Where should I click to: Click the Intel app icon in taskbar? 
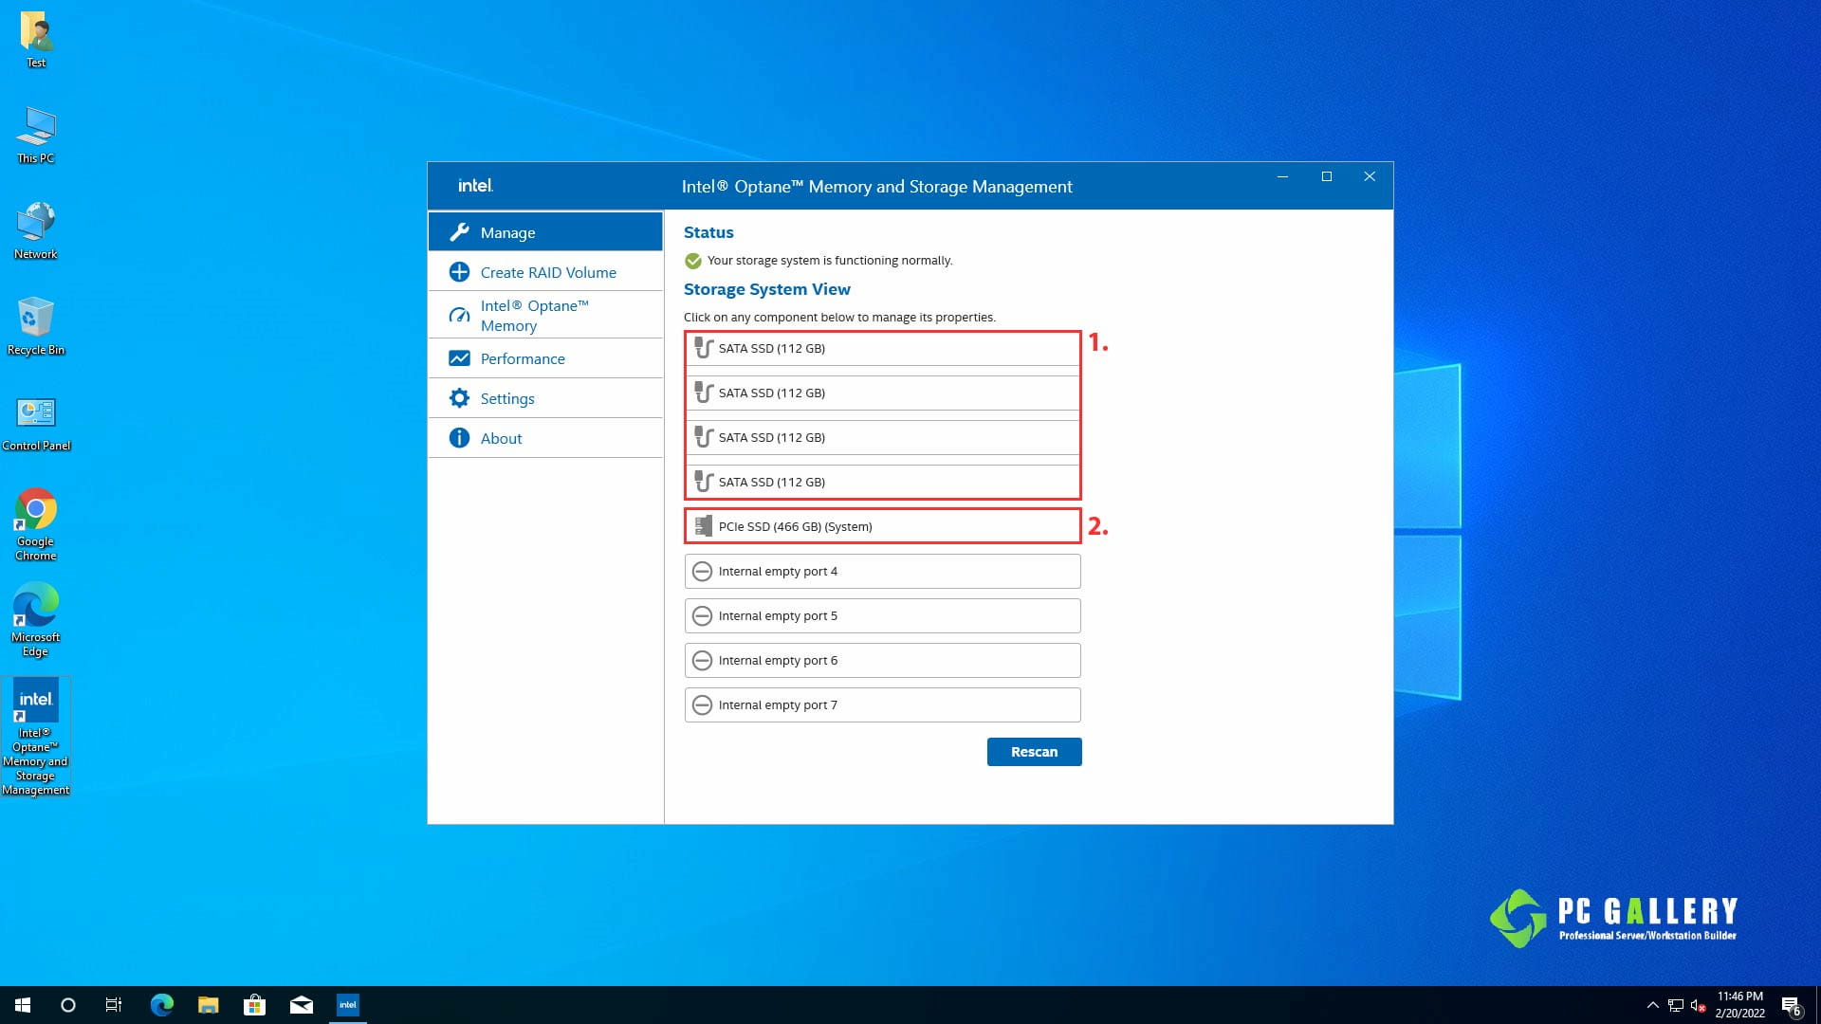click(x=348, y=1005)
